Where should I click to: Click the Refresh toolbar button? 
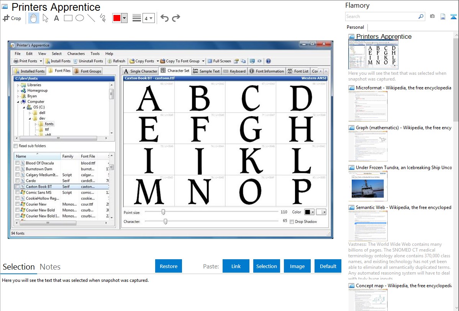click(116, 61)
